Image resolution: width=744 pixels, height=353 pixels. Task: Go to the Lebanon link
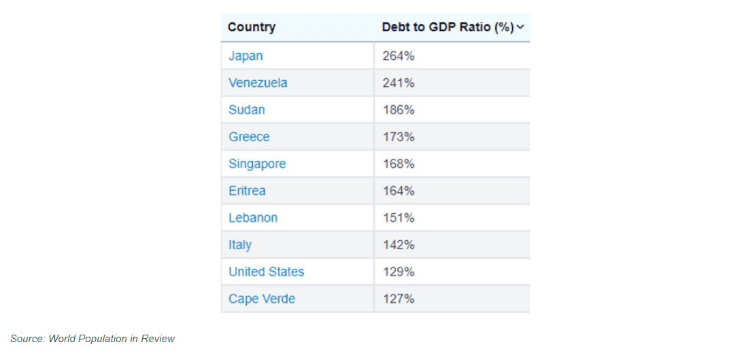coord(253,218)
